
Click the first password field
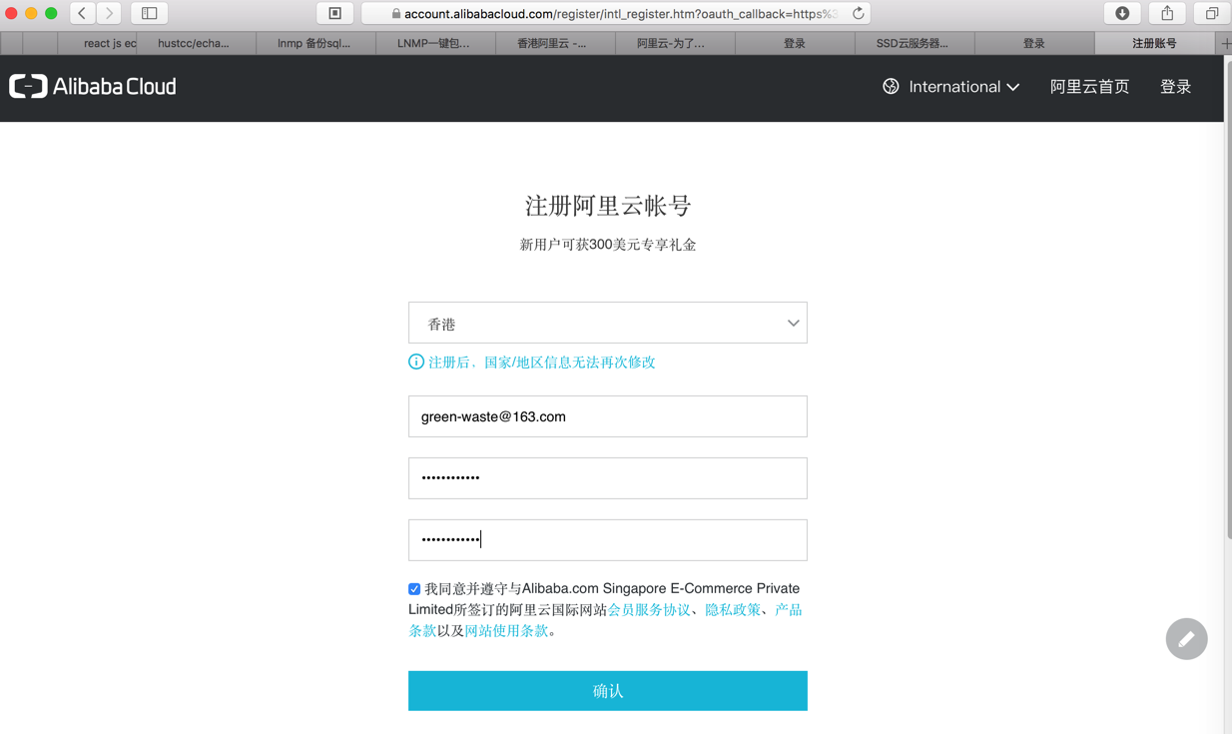[607, 478]
